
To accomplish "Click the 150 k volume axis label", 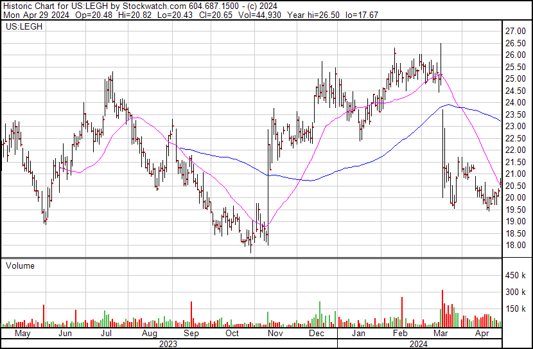I will click(516, 309).
